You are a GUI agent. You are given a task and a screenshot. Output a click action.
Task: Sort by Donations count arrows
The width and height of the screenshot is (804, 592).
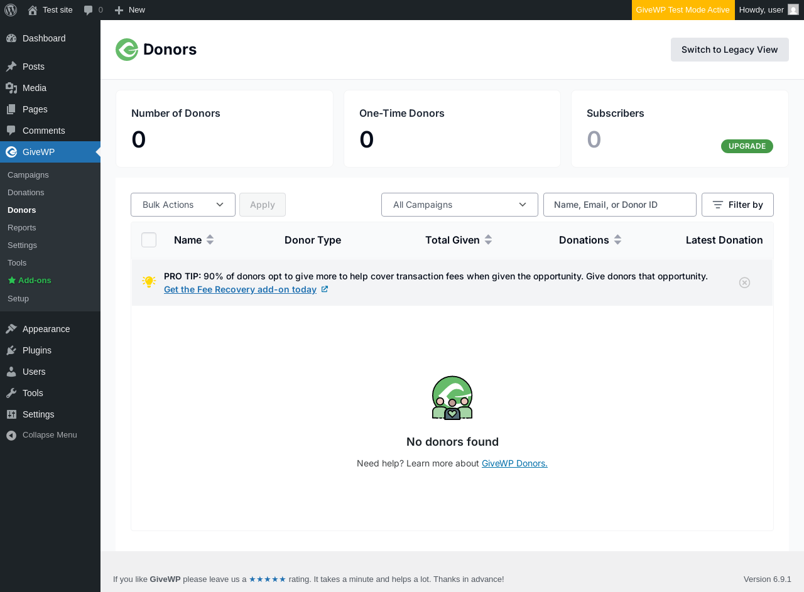(x=617, y=240)
